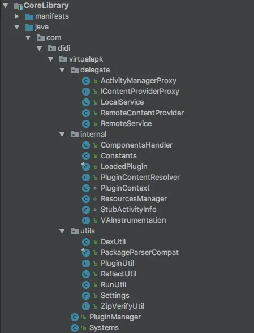
Task: Select PluginContentResolver in the tree
Action: tap(140, 178)
